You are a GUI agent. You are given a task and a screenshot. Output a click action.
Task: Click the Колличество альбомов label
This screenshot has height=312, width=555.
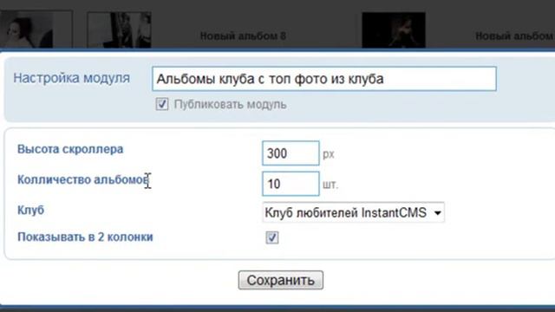83,179
